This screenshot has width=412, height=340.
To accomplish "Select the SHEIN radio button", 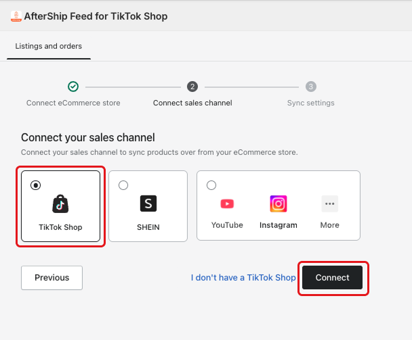I will [123, 185].
